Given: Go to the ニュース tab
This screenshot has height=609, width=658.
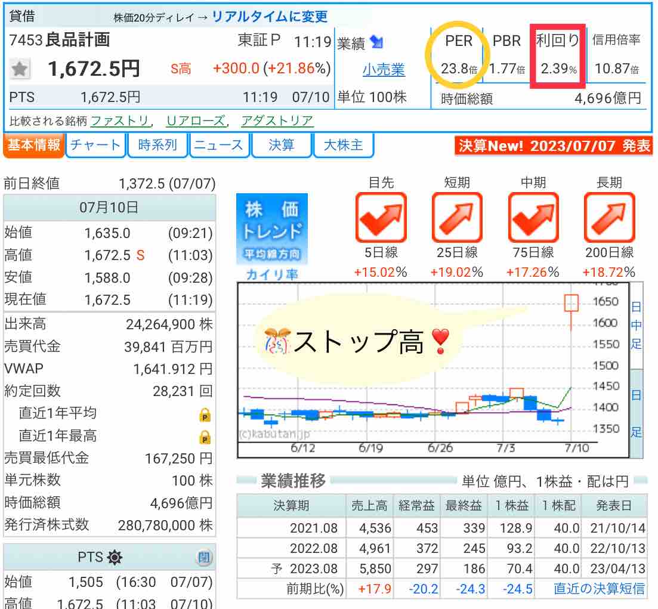Looking at the screenshot, I should click(x=219, y=145).
